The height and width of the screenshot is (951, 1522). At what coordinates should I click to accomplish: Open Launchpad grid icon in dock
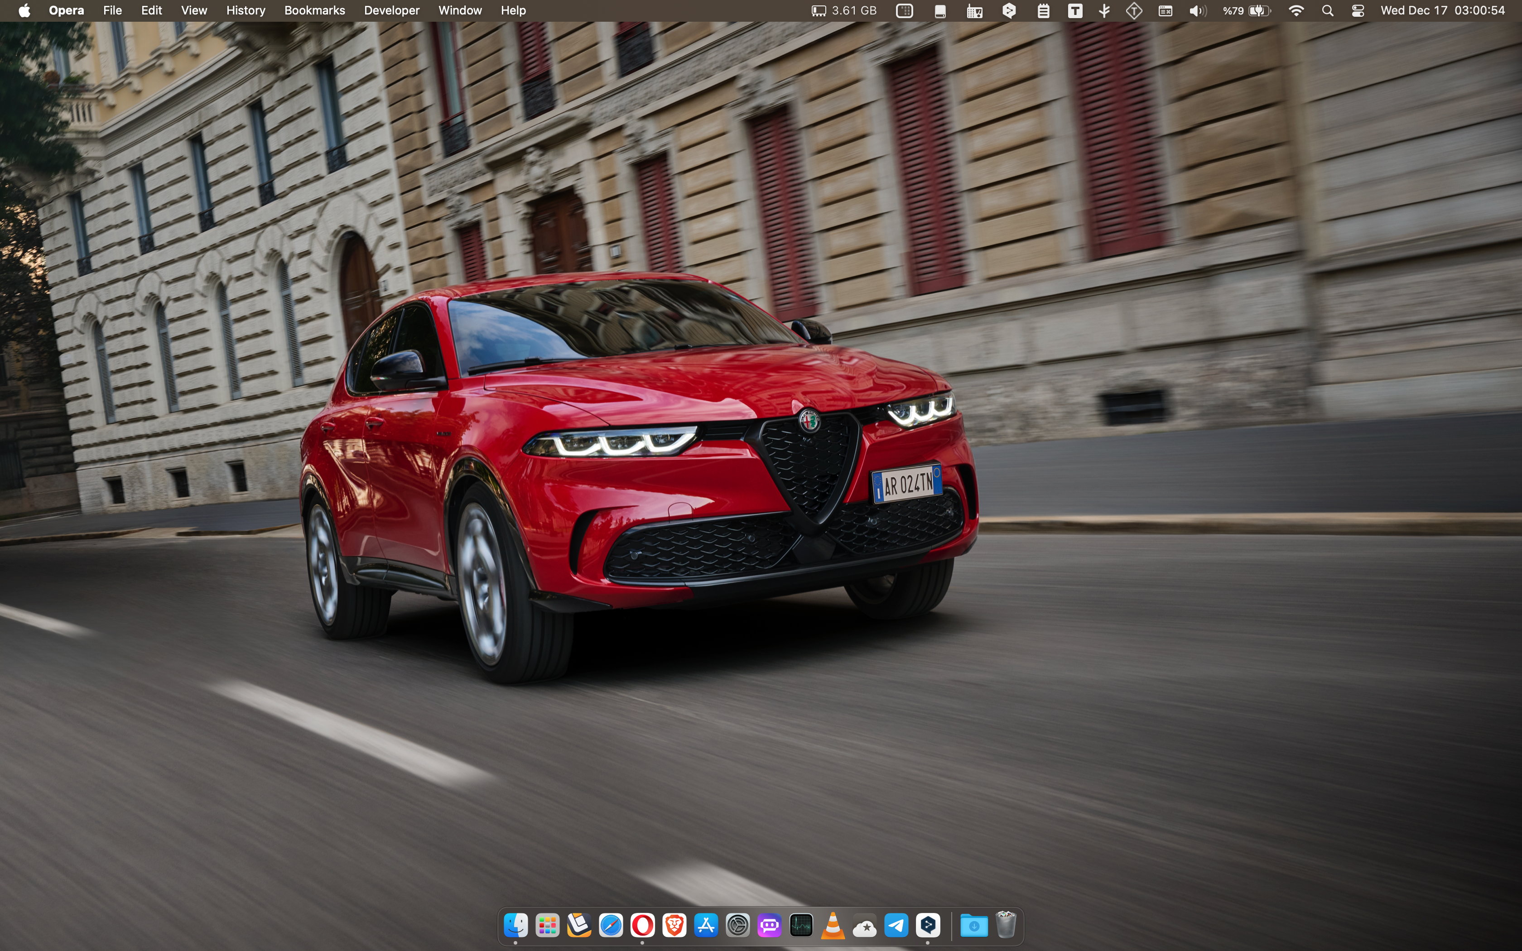pos(547,925)
